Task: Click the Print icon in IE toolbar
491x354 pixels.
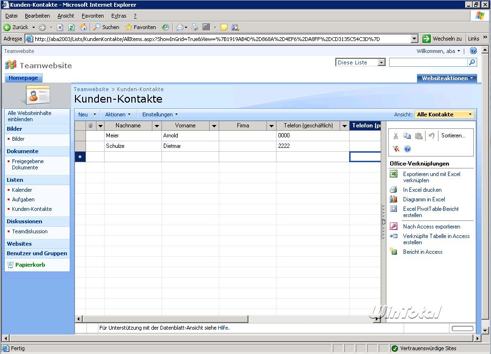Action: [195, 28]
